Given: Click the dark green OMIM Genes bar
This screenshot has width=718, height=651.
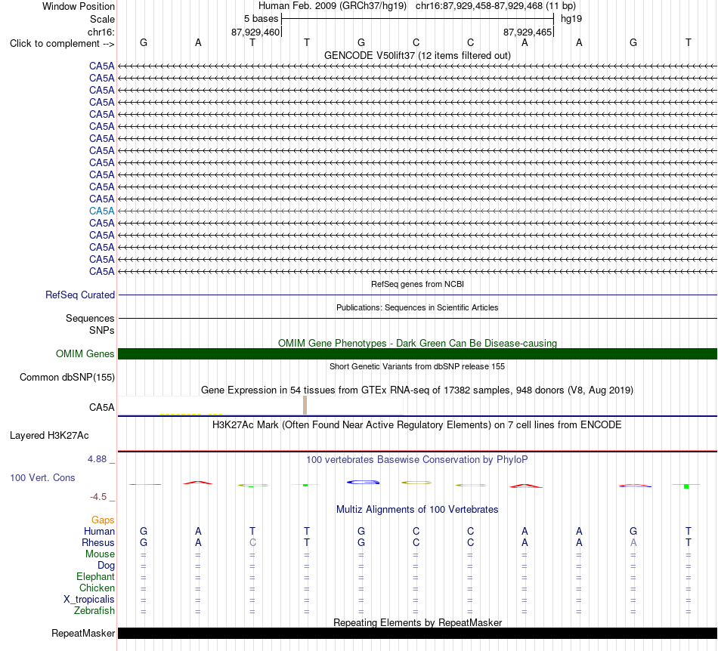Looking at the screenshot, I should coord(417,353).
